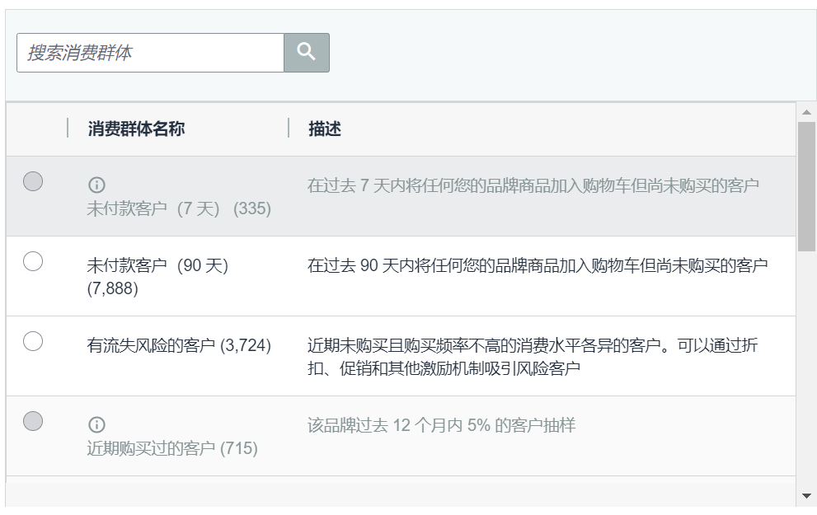Select radio for 近期购买过的客户 (715)
Image resolution: width=817 pixels, height=515 pixels.
click(33, 421)
